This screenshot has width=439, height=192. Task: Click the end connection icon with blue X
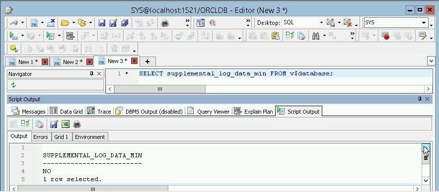click(51, 23)
